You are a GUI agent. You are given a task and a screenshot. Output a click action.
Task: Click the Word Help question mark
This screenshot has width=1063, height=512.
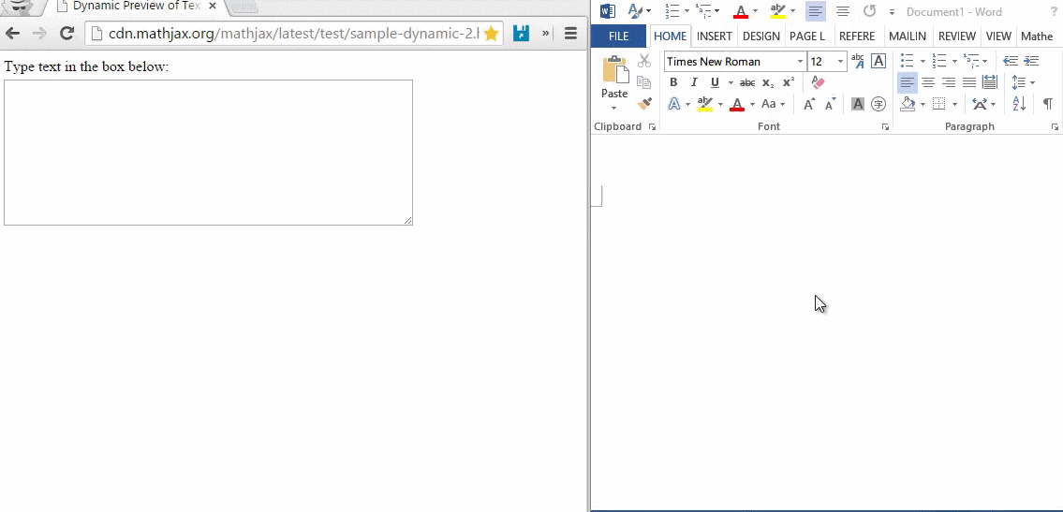[1053, 11]
